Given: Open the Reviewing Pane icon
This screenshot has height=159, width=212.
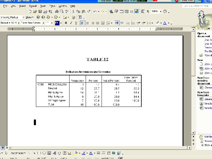Looking at the screenshot, I should tap(80, 17).
